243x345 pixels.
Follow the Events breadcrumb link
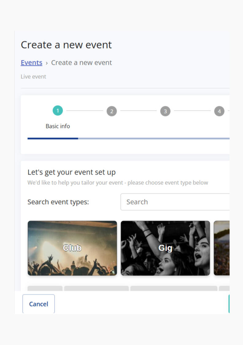(x=32, y=63)
